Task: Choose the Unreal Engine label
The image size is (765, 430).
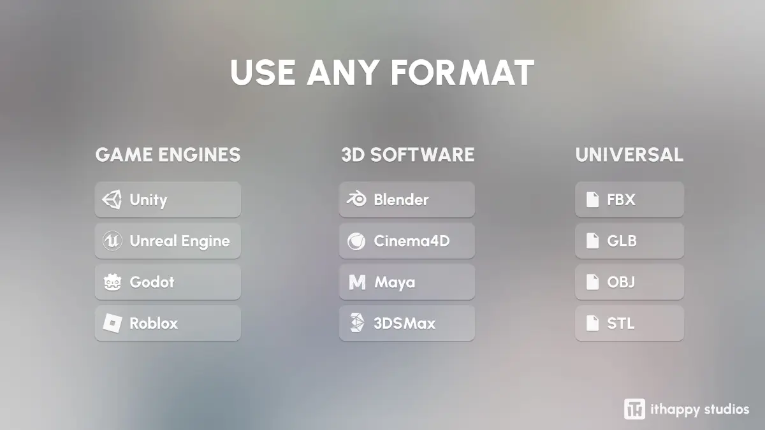Action: pyautogui.click(x=179, y=241)
